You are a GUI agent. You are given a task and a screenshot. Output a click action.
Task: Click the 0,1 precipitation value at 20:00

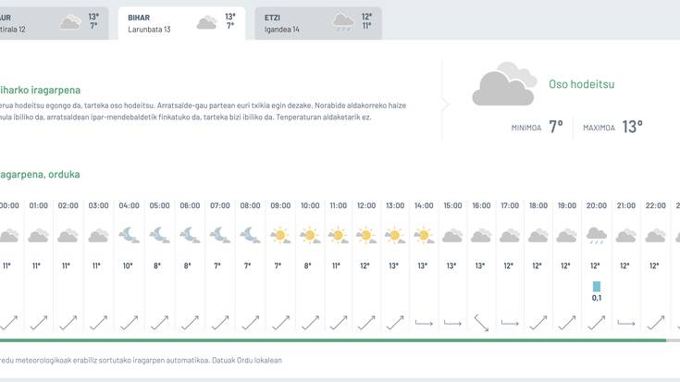[x=597, y=298]
